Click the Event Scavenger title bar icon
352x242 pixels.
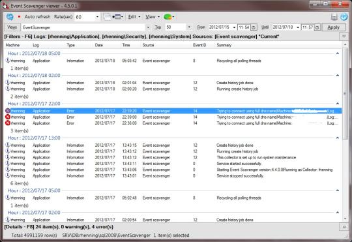click(5, 5)
